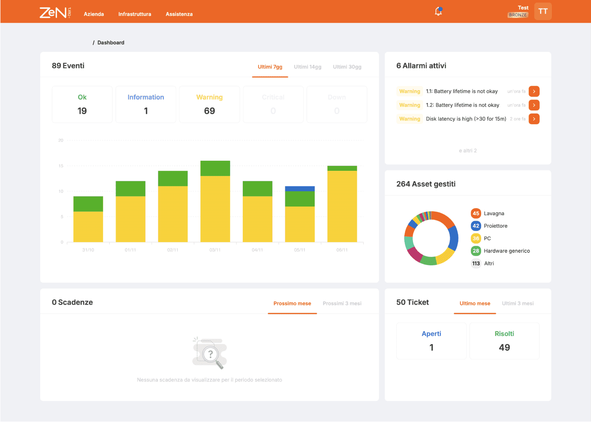Screen dimensions: 591x422
Task: Open the TT user avatar menu
Action: tap(543, 11)
